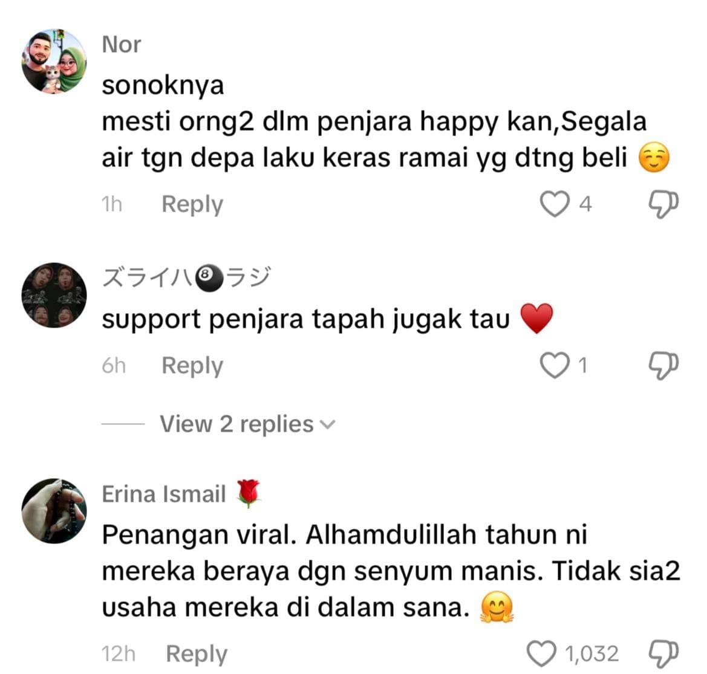Like Nor's comment with heart icon
Viewport: 707px width, 674px height.
[554, 204]
